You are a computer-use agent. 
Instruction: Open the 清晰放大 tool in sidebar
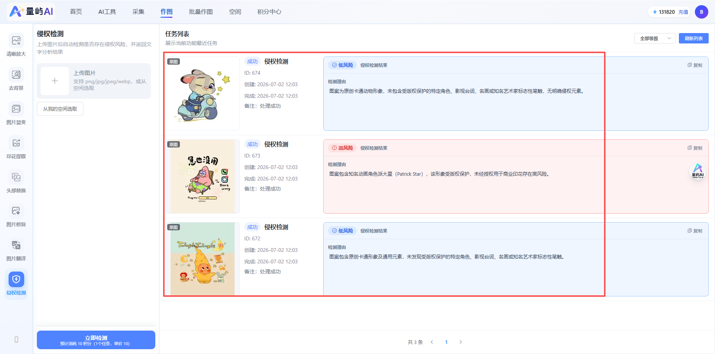pyautogui.click(x=16, y=45)
